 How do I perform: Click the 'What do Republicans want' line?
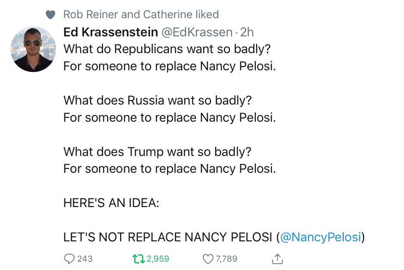coord(167,49)
